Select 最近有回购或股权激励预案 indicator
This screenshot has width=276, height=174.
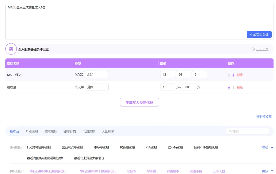coord(45,158)
